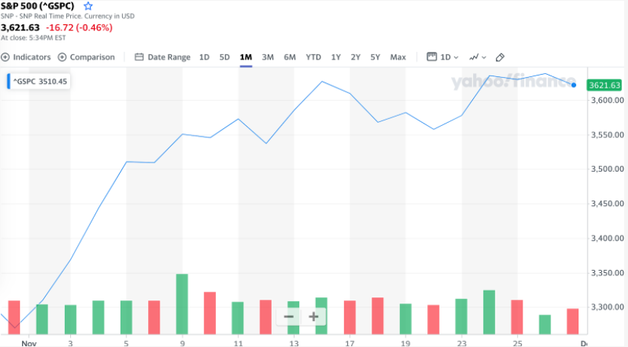Select the YTD range
Viewport: 628px width, 347px height.
click(x=314, y=57)
